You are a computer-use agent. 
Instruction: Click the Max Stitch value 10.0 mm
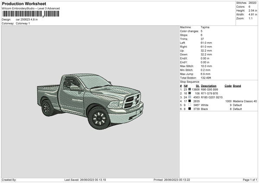click(x=206, y=66)
